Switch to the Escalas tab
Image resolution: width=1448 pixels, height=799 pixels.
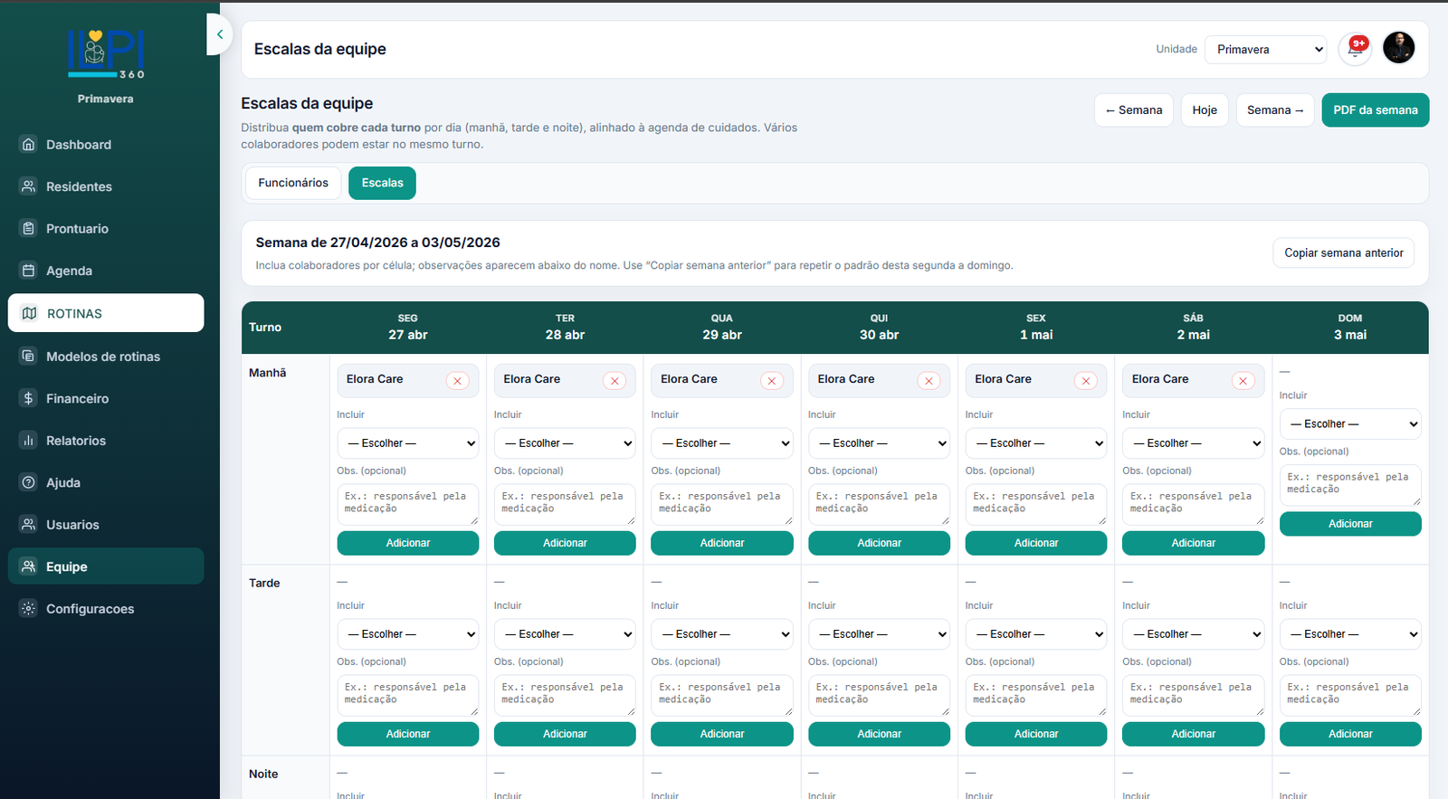(383, 183)
